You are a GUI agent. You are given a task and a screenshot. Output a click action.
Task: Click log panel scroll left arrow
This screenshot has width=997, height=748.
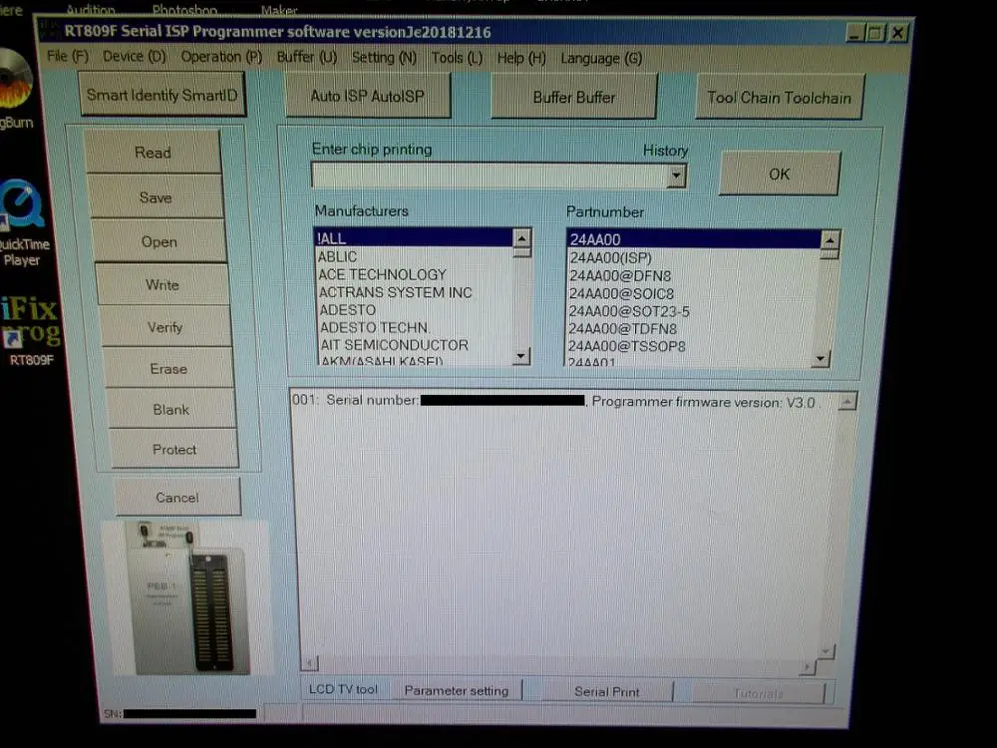tap(309, 663)
